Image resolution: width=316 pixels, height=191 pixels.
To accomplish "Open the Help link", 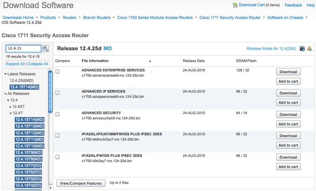I will [311, 5].
